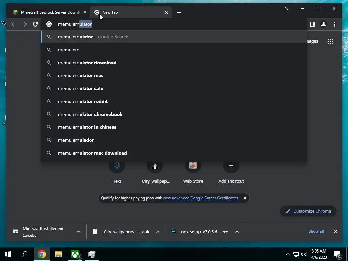Choose 'memu emulator mac download' suggestion
The width and height of the screenshot is (348, 261).
pos(174,153)
